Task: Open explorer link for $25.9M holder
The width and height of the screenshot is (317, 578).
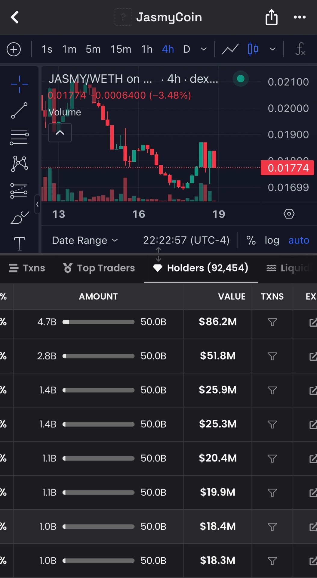Action: point(313,390)
